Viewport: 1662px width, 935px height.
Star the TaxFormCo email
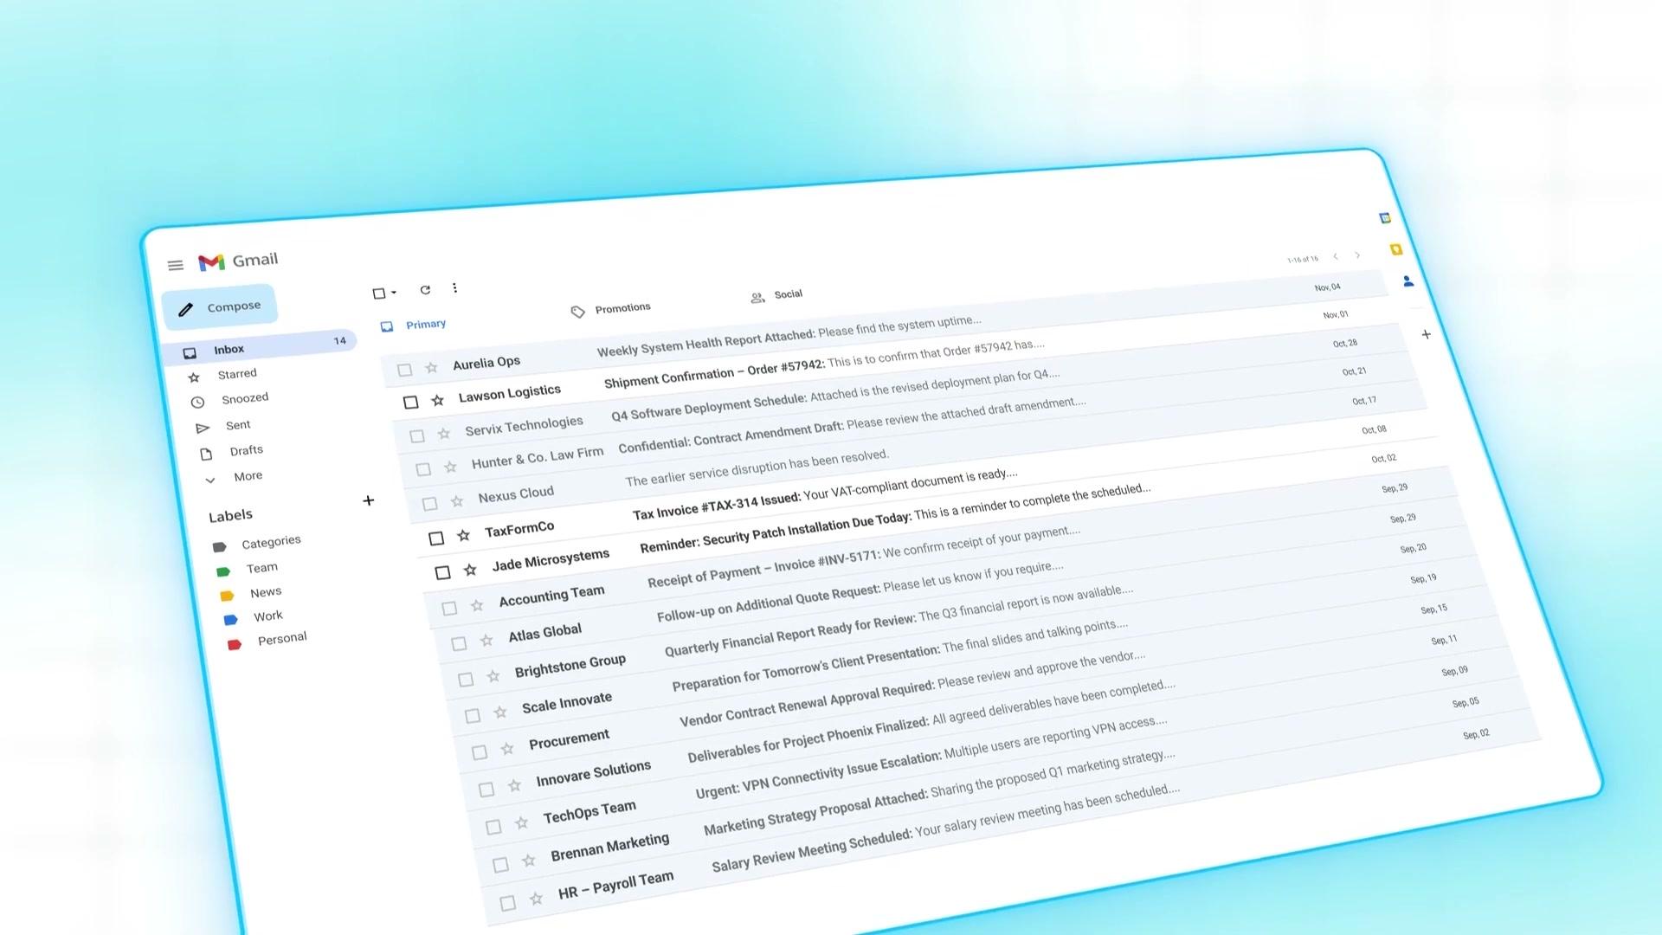tap(464, 536)
